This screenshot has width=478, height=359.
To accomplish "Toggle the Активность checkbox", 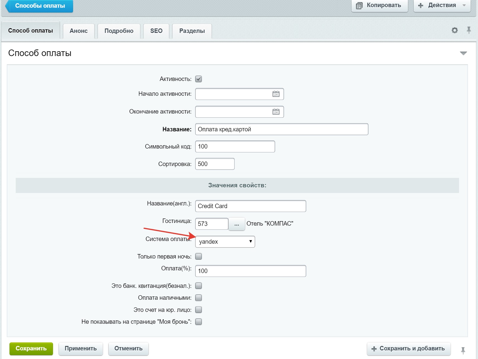I will point(198,79).
